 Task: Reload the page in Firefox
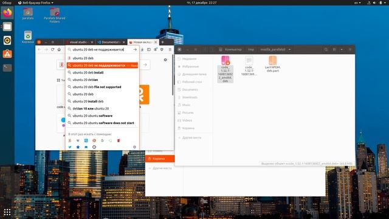(x=53, y=50)
